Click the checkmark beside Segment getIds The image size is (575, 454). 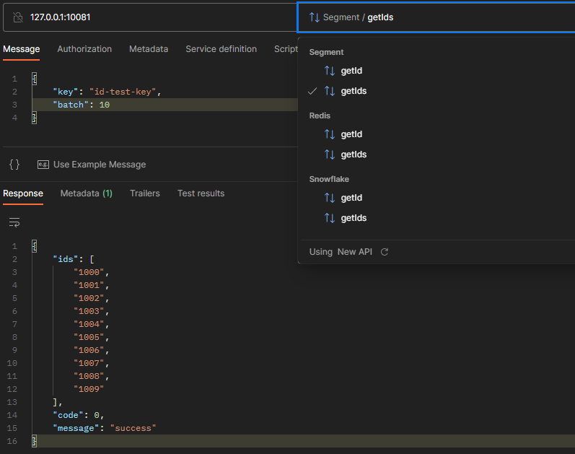(x=312, y=91)
